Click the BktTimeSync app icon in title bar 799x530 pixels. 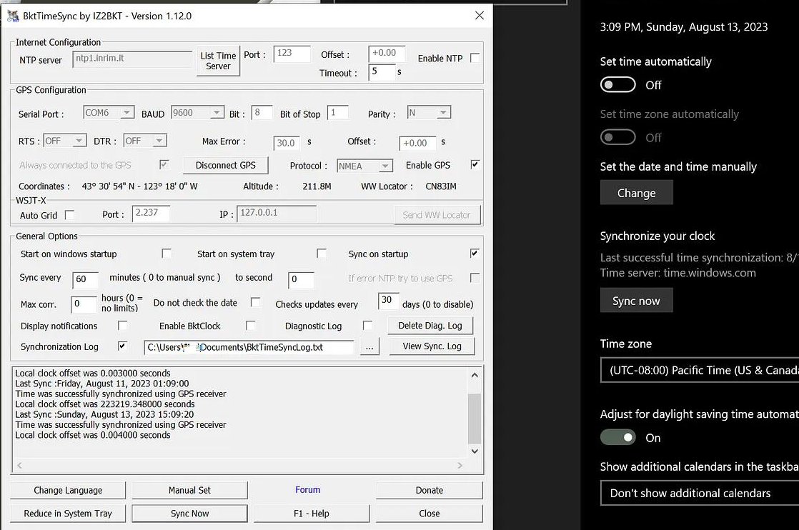(13, 16)
